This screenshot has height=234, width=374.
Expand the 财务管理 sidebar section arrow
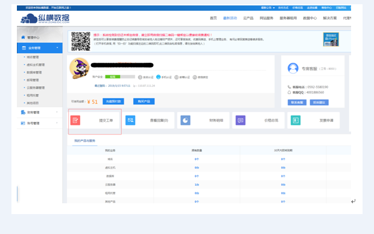(x=57, y=112)
